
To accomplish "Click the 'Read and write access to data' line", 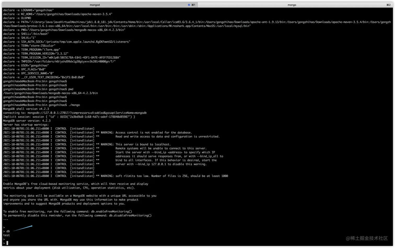I will point(111,136).
